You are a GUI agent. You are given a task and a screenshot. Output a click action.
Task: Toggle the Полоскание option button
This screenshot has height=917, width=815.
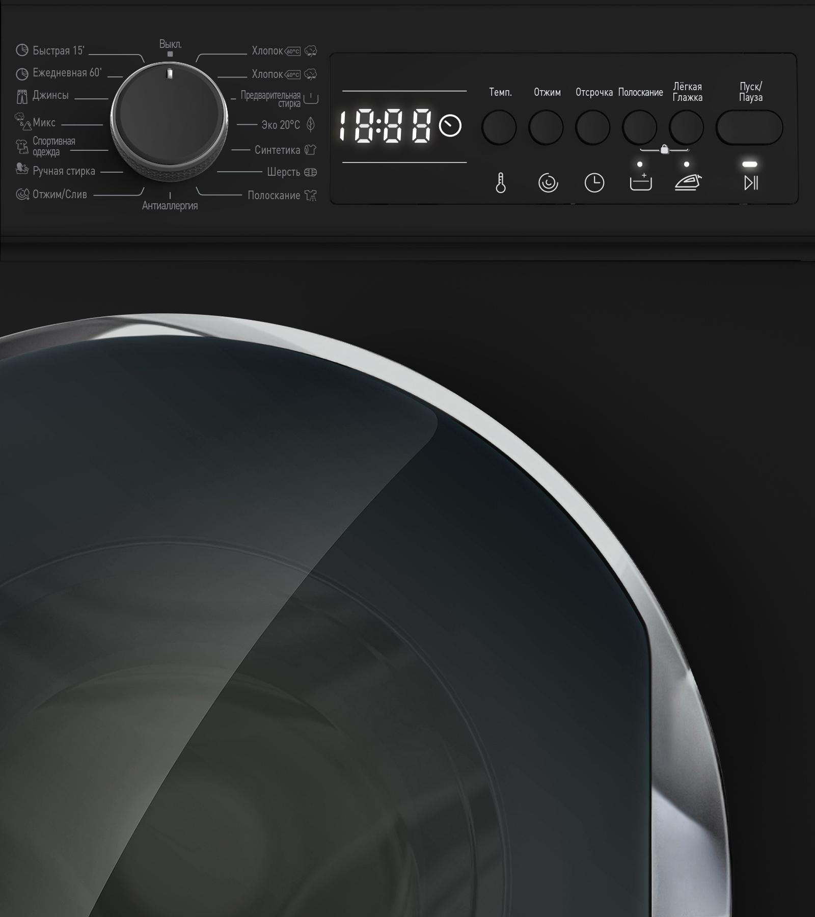(640, 127)
